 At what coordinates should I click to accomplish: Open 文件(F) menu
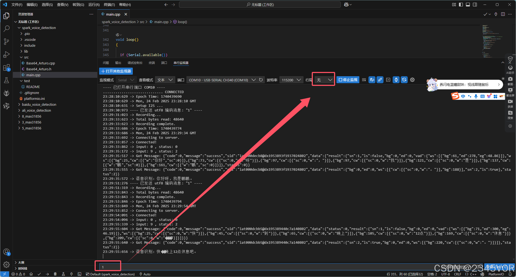pyautogui.click(x=17, y=5)
